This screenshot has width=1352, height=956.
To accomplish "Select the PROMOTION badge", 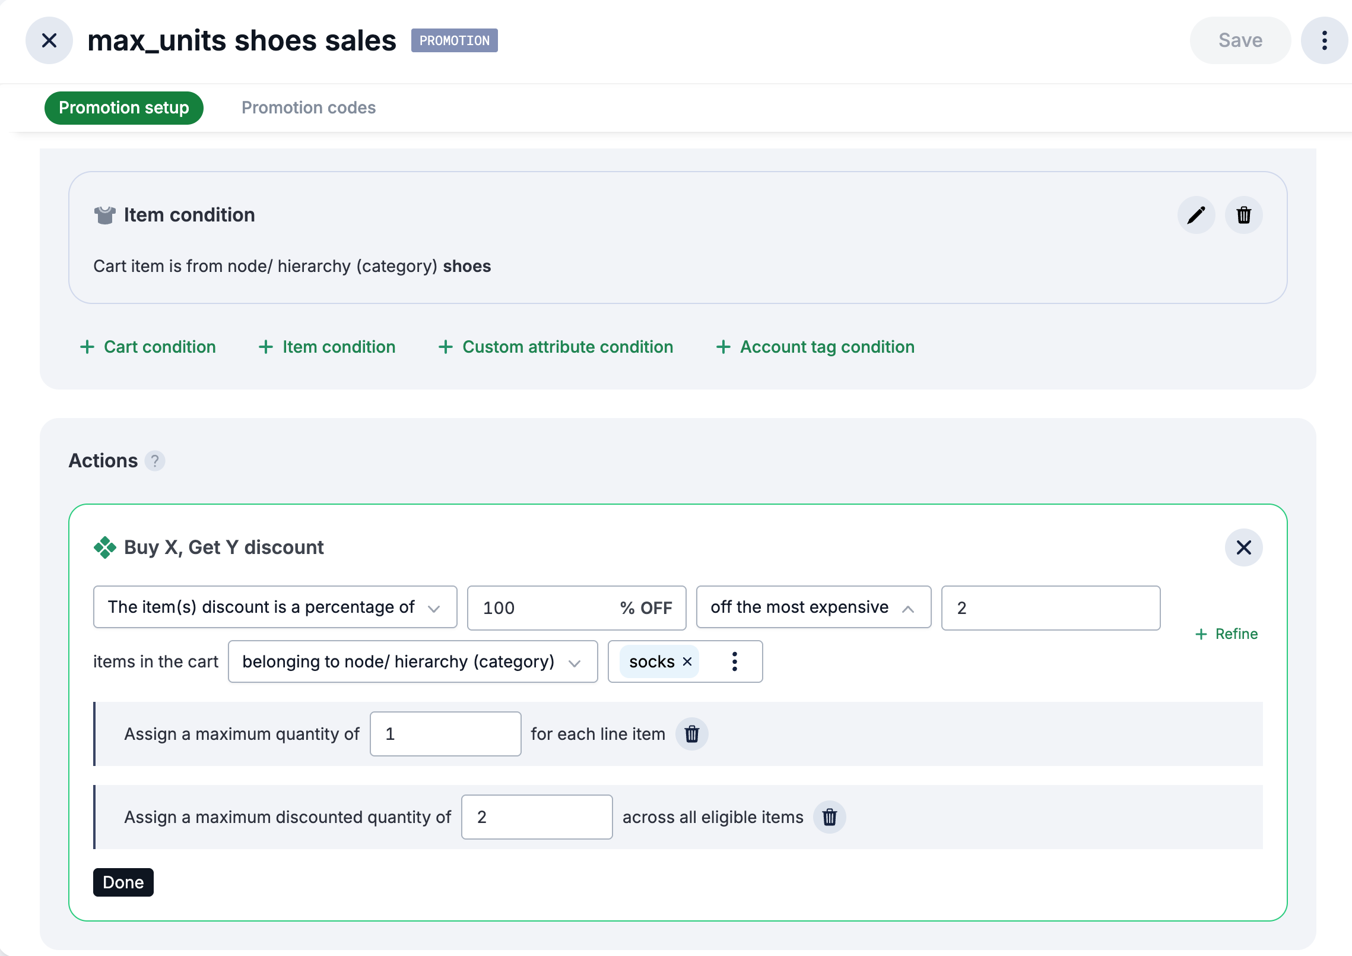I will pos(455,40).
